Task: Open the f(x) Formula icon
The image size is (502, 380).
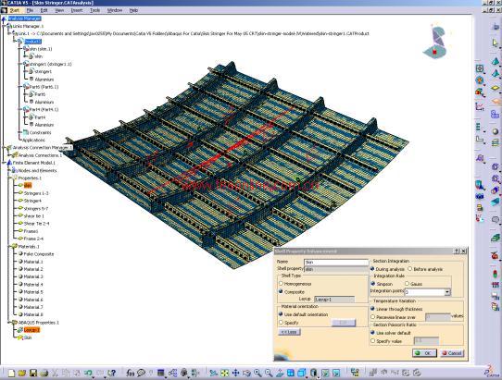Action: (130, 373)
